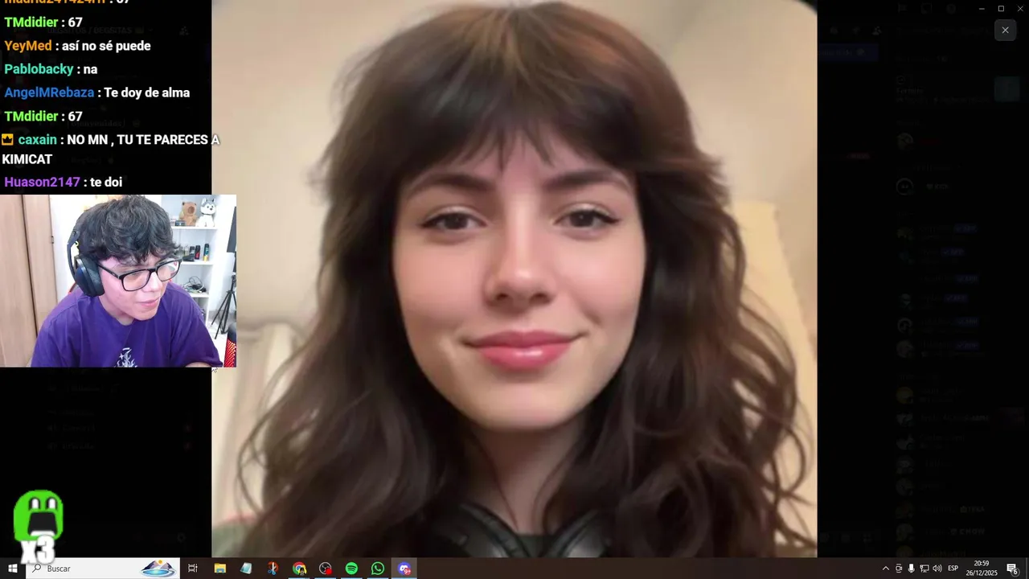Open the notepad app taskbar icon
This screenshot has height=579, width=1029.
[246, 569]
